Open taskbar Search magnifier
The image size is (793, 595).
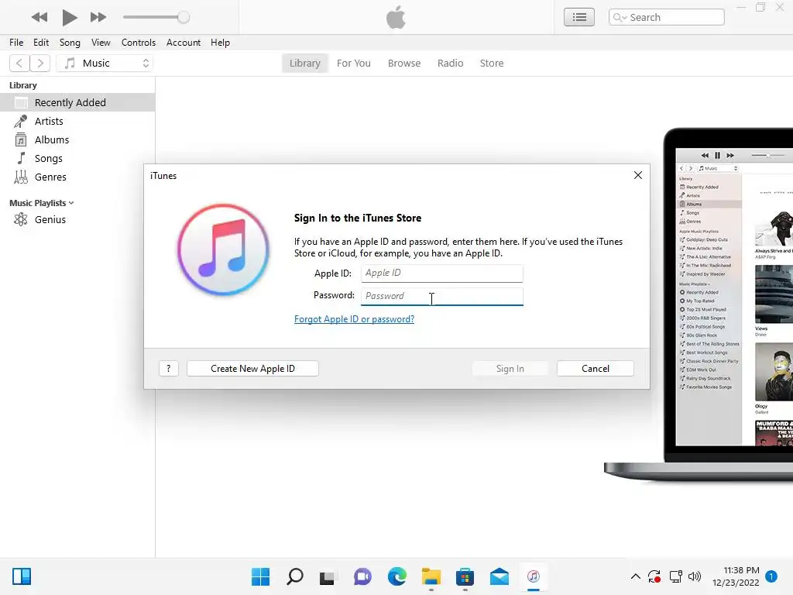coord(295,576)
